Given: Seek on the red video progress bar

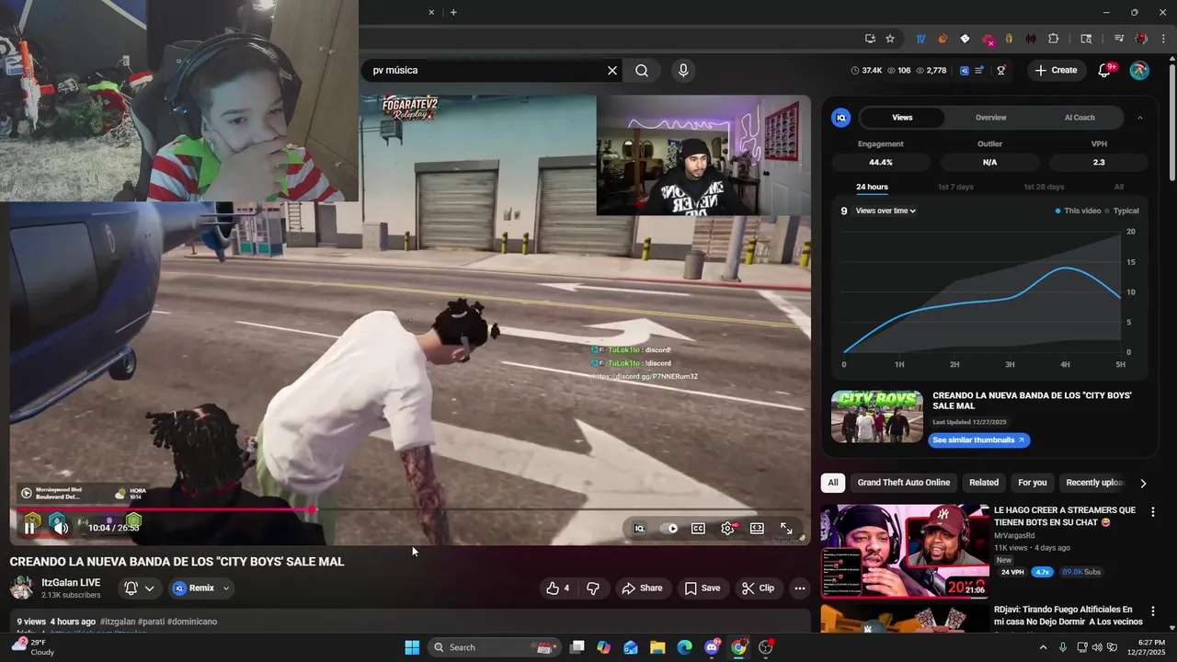Looking at the screenshot, I should coord(409,508).
